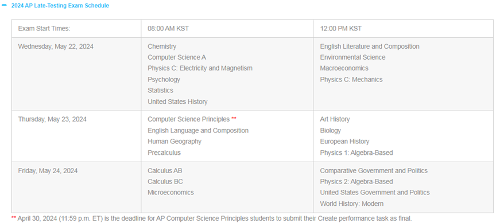
Task: Click the Calculus BC exam entry
Action: click(x=165, y=182)
